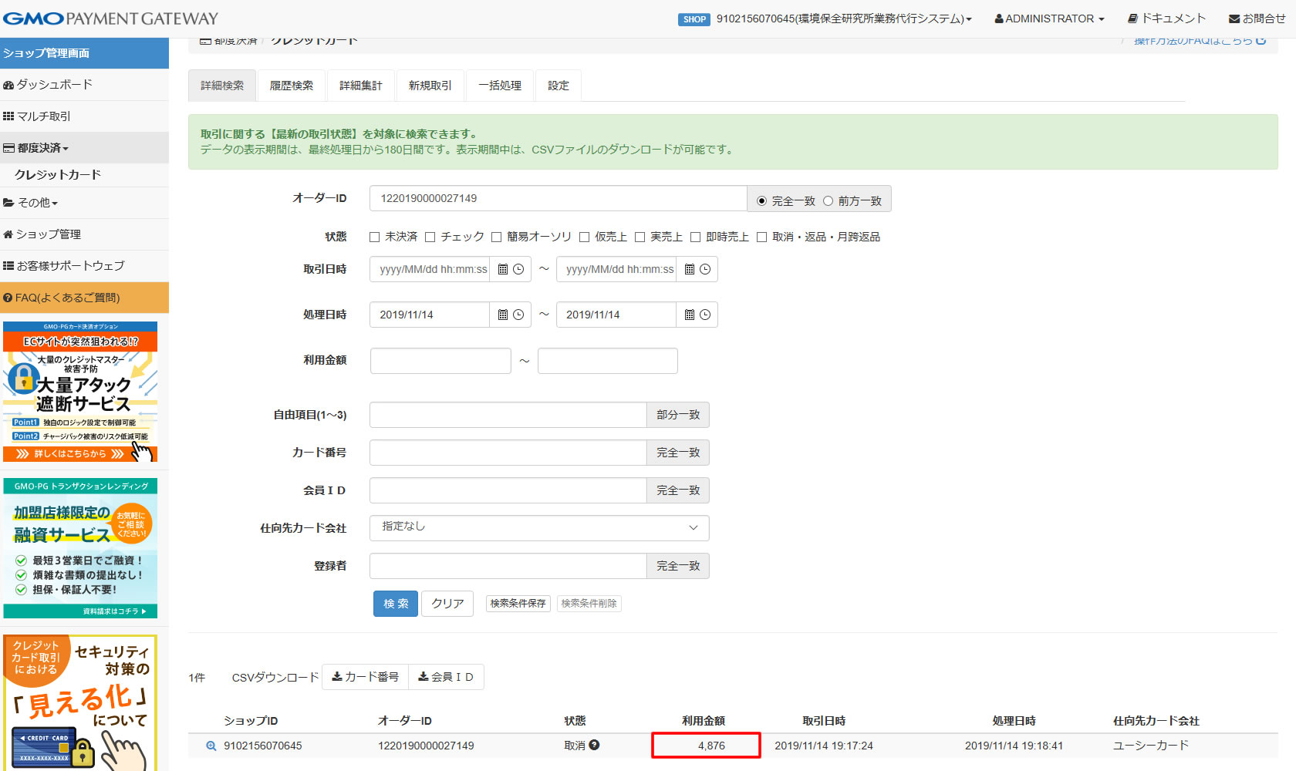The height and width of the screenshot is (771, 1296).
Task: Open clock icon for 取引日時 end date
Action: 705,269
